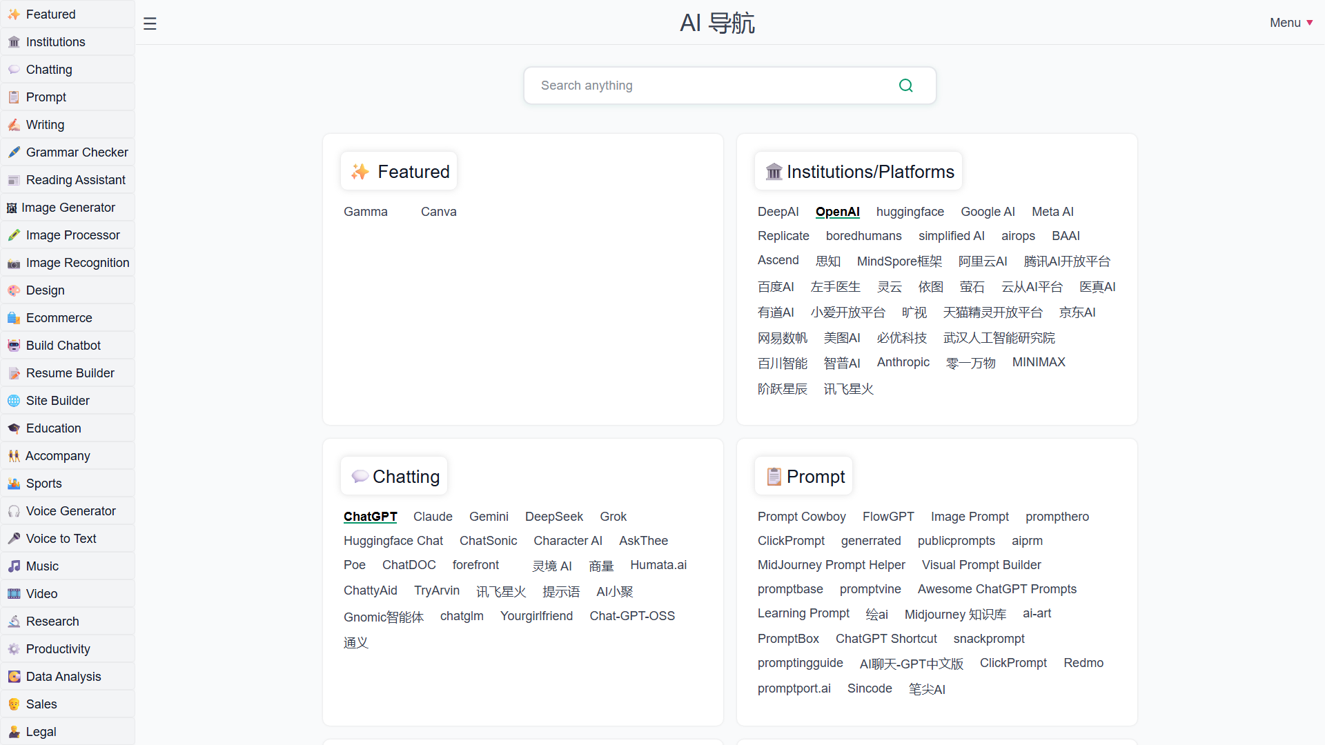The width and height of the screenshot is (1325, 745).
Task: Open the Writing section in sidebar
Action: click(45, 124)
